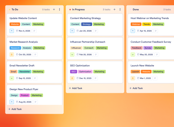Image resolution: width=174 pixels, height=127 pixels.
Task: Open description icon on SEO Optimization card
Action: (96, 78)
